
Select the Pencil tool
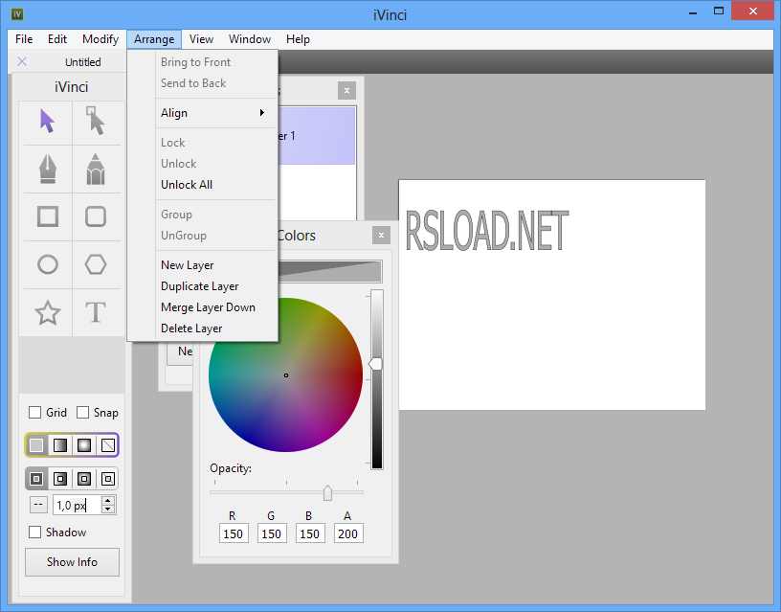[96, 169]
